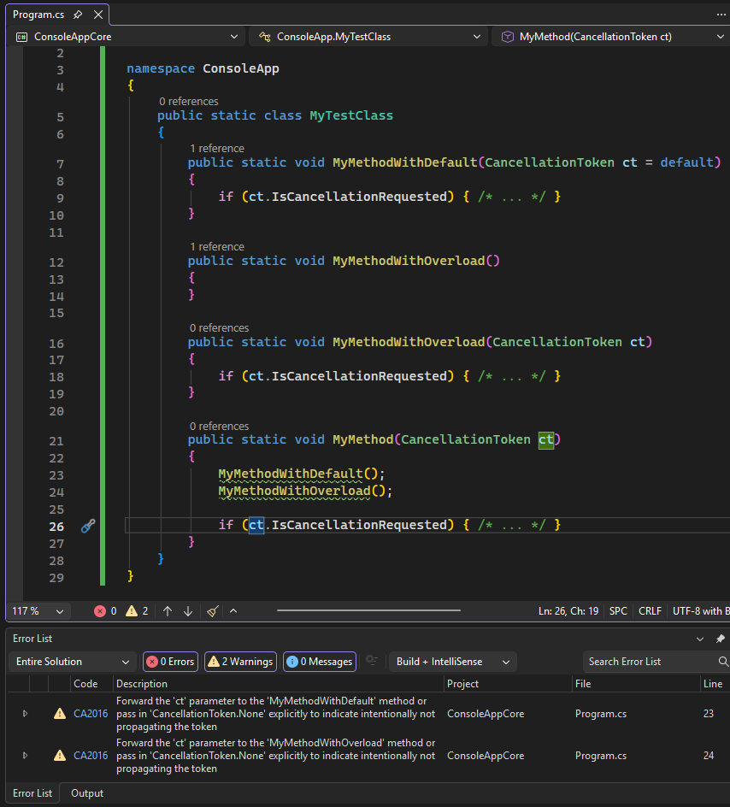Screen dimensions: 730x807
Task: Click the horizontal scrollbar in editor
Action: pos(368,610)
